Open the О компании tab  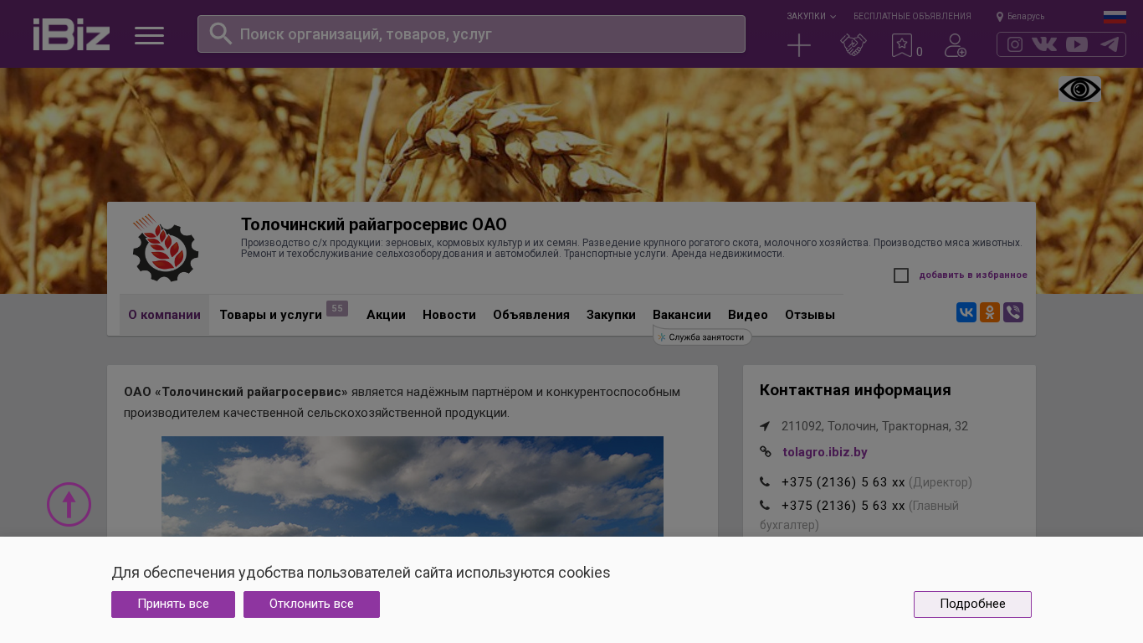point(164,315)
